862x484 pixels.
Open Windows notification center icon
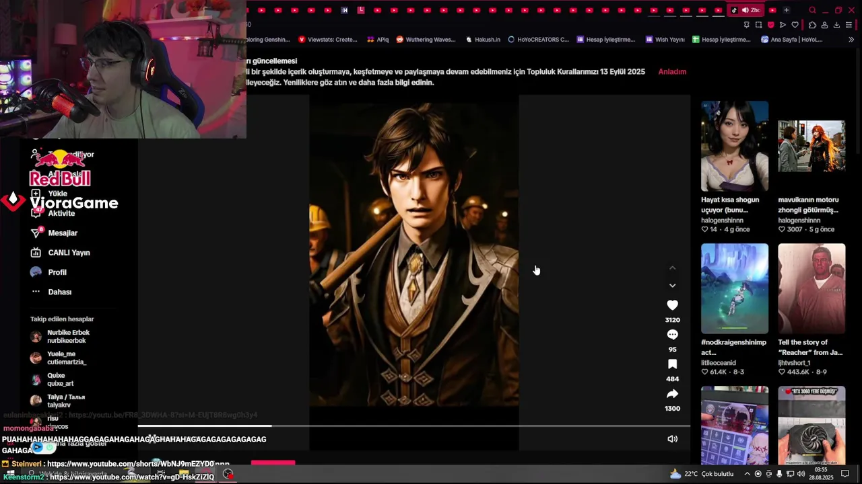(844, 474)
